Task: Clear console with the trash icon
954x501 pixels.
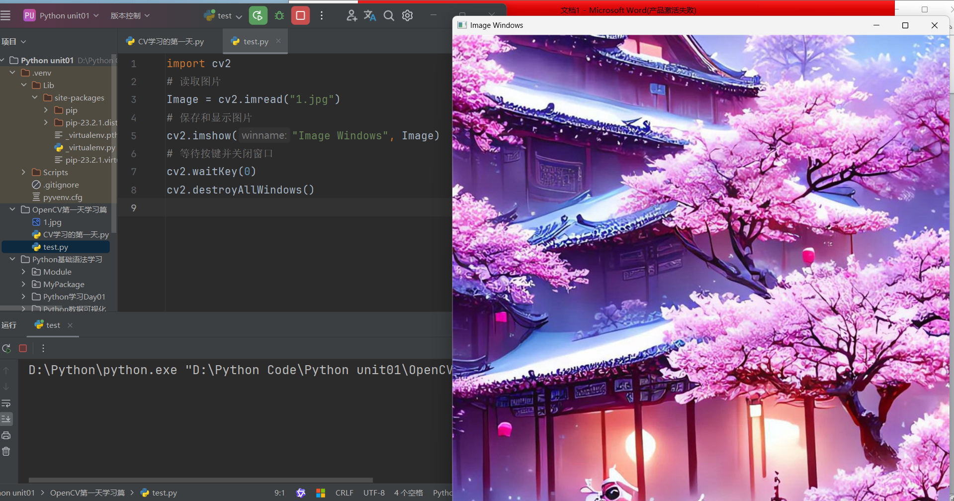Action: coord(6,451)
